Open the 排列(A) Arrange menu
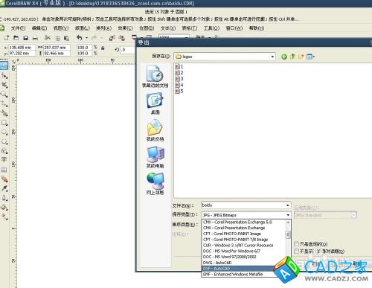This screenshot has height=288, width=372. point(104,28)
